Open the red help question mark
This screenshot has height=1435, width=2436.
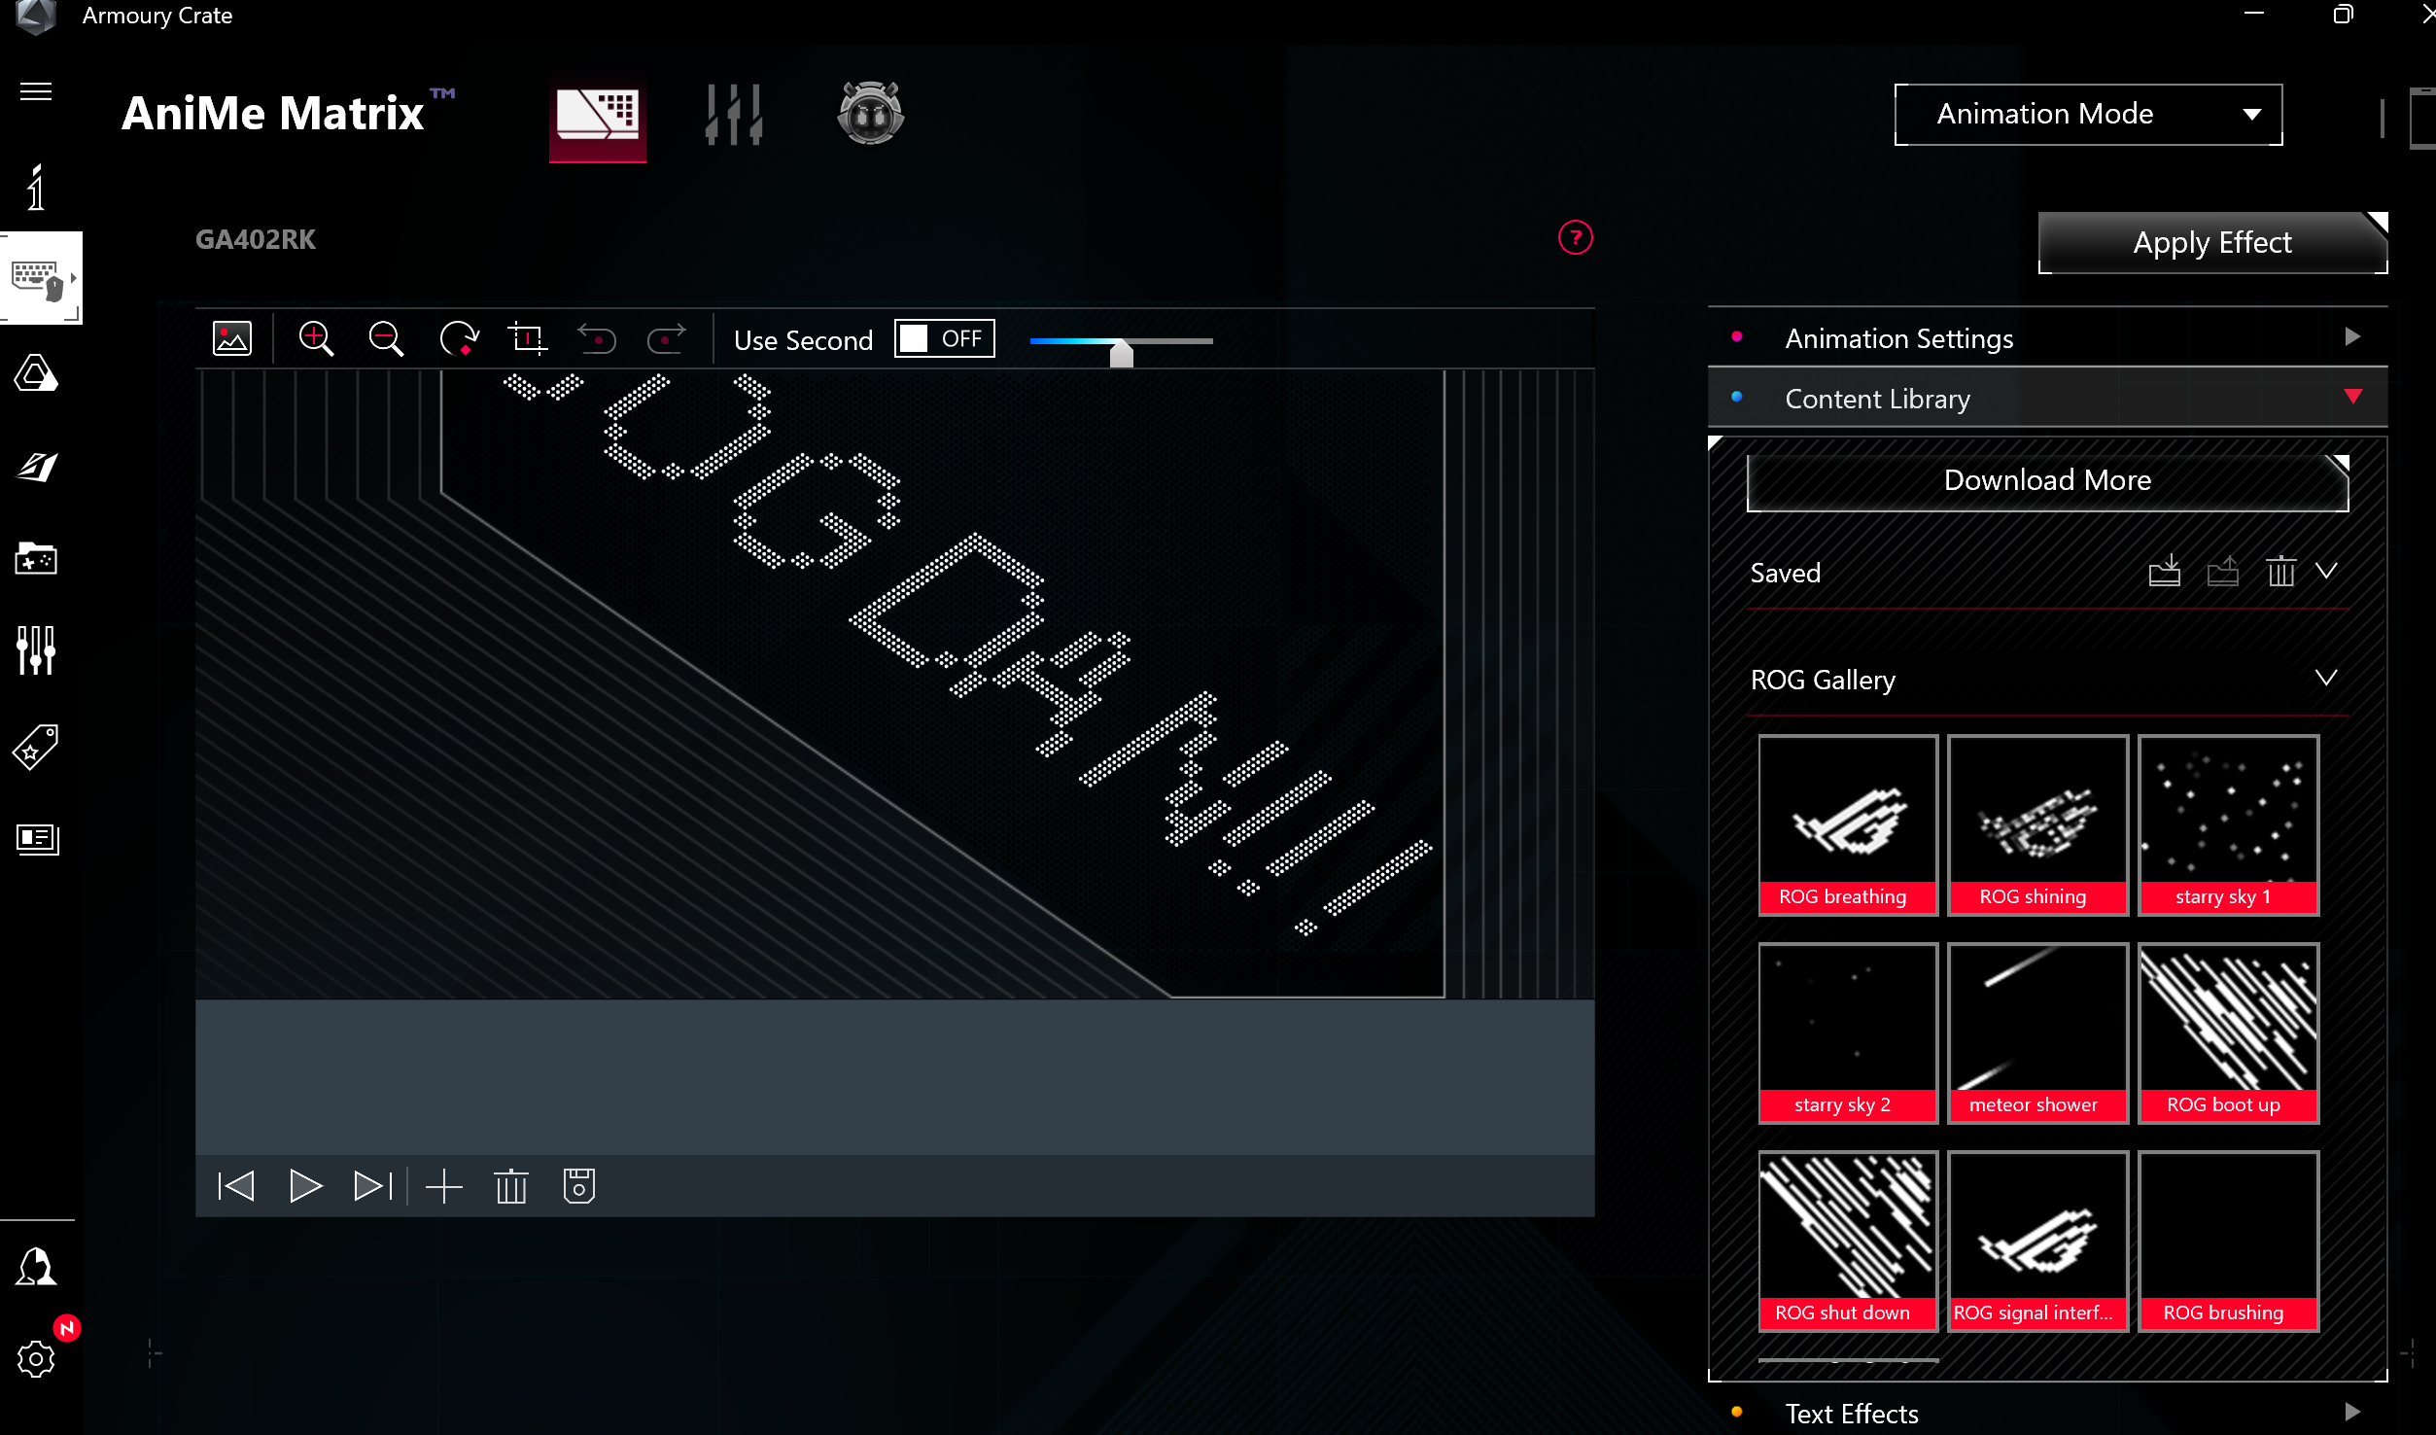coord(1575,237)
